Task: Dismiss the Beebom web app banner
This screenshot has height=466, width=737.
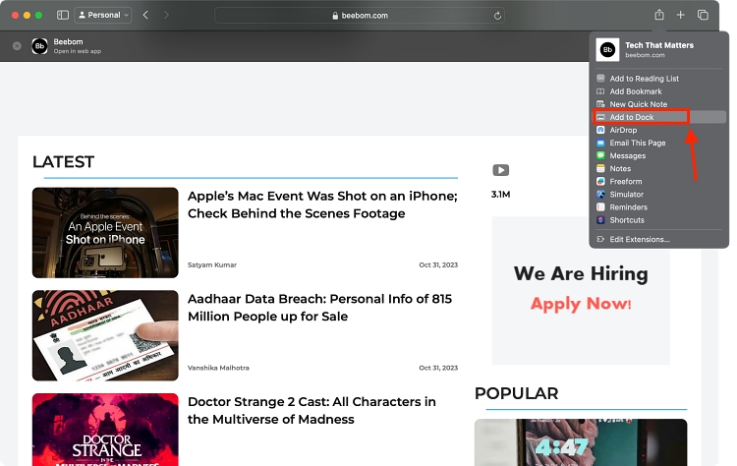Action: [x=17, y=45]
